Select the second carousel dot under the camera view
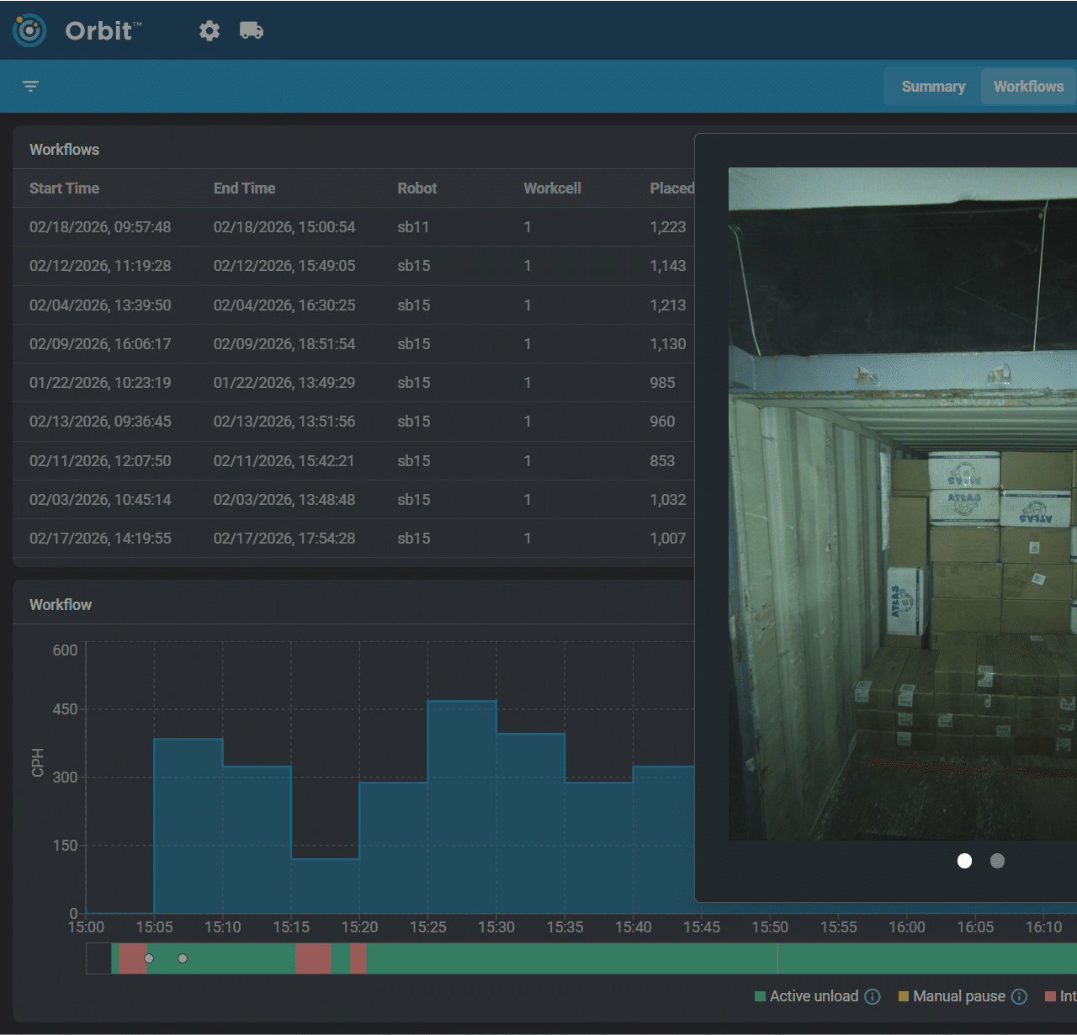Screen dimensions: 1077x1035 click(998, 861)
